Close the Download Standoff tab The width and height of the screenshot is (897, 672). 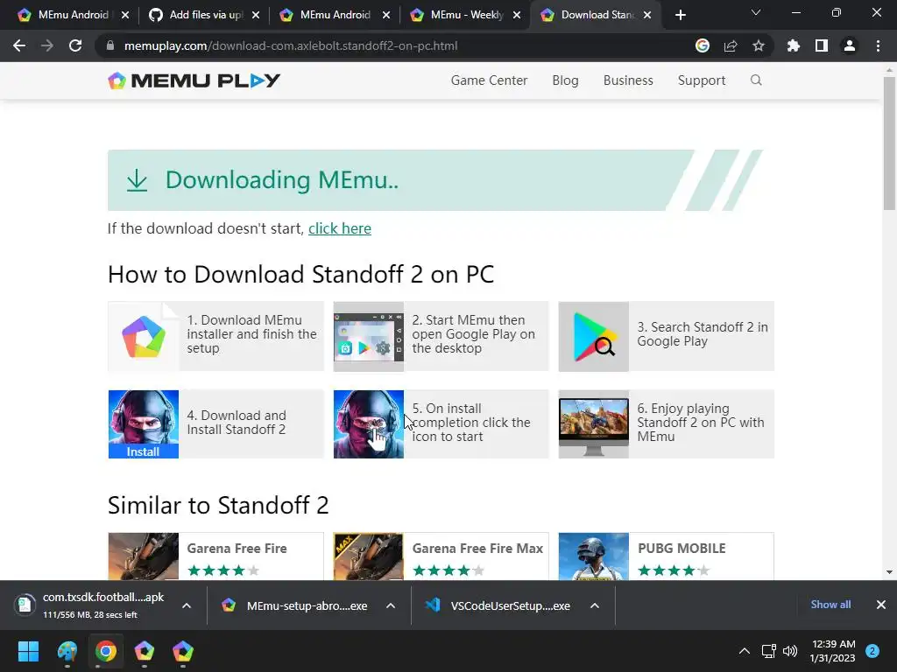647,15
